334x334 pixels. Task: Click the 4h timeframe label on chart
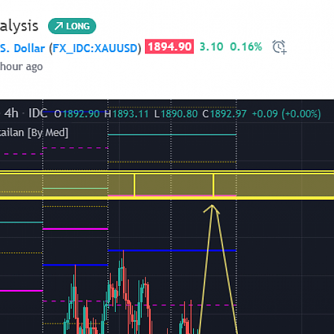pos(11,113)
